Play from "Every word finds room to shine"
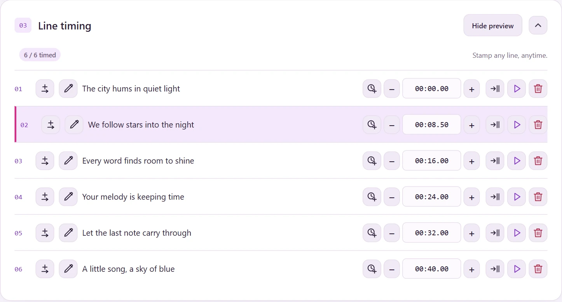The image size is (562, 302). click(517, 161)
